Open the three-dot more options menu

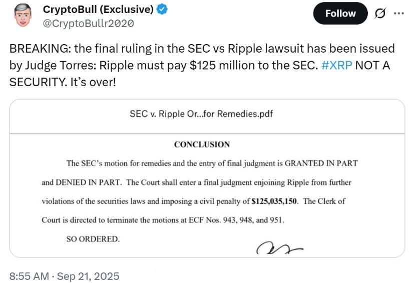point(399,13)
